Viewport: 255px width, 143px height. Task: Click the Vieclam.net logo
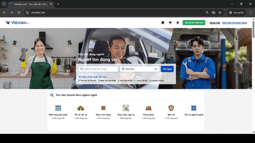pos(17,23)
